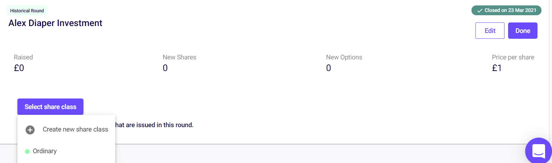
Task: Click the green dot beside Ordinary
Action: [x=27, y=151]
